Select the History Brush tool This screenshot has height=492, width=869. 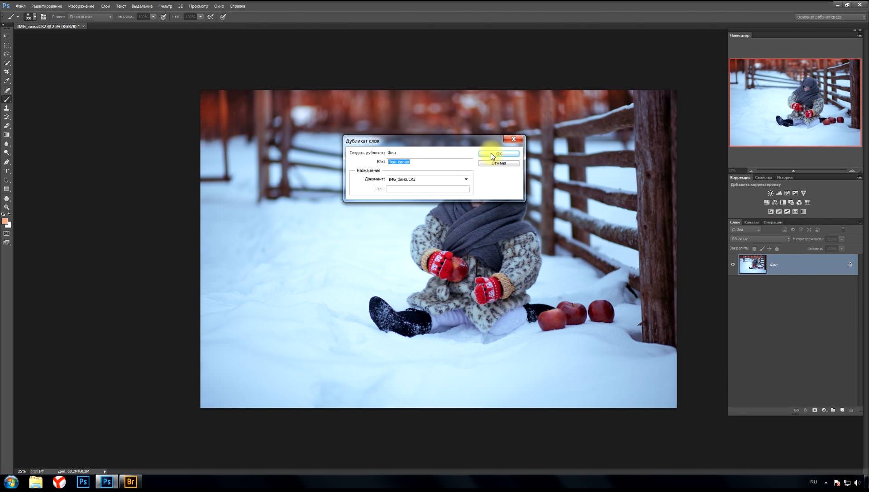[6, 117]
